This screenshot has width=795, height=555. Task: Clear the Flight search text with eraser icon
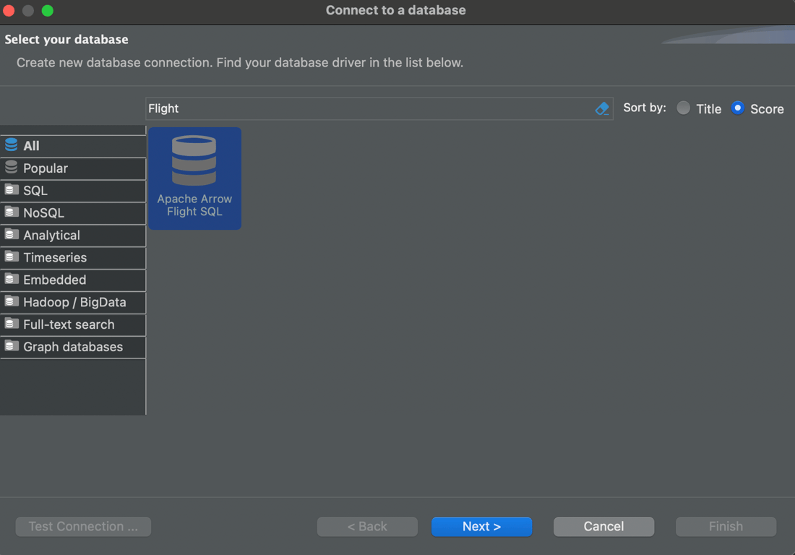(x=602, y=108)
